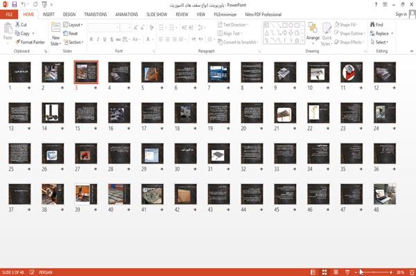
Task: Switch to Slide Sorter view in status bar
Action: click(x=324, y=272)
